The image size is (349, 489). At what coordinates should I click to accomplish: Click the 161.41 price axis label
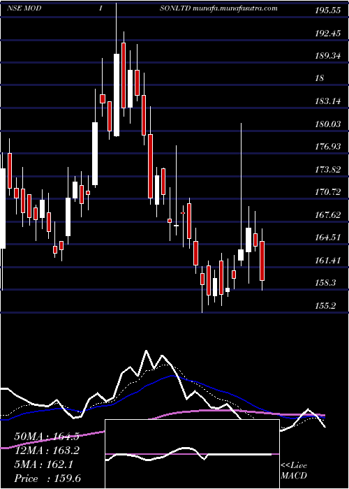click(x=327, y=261)
